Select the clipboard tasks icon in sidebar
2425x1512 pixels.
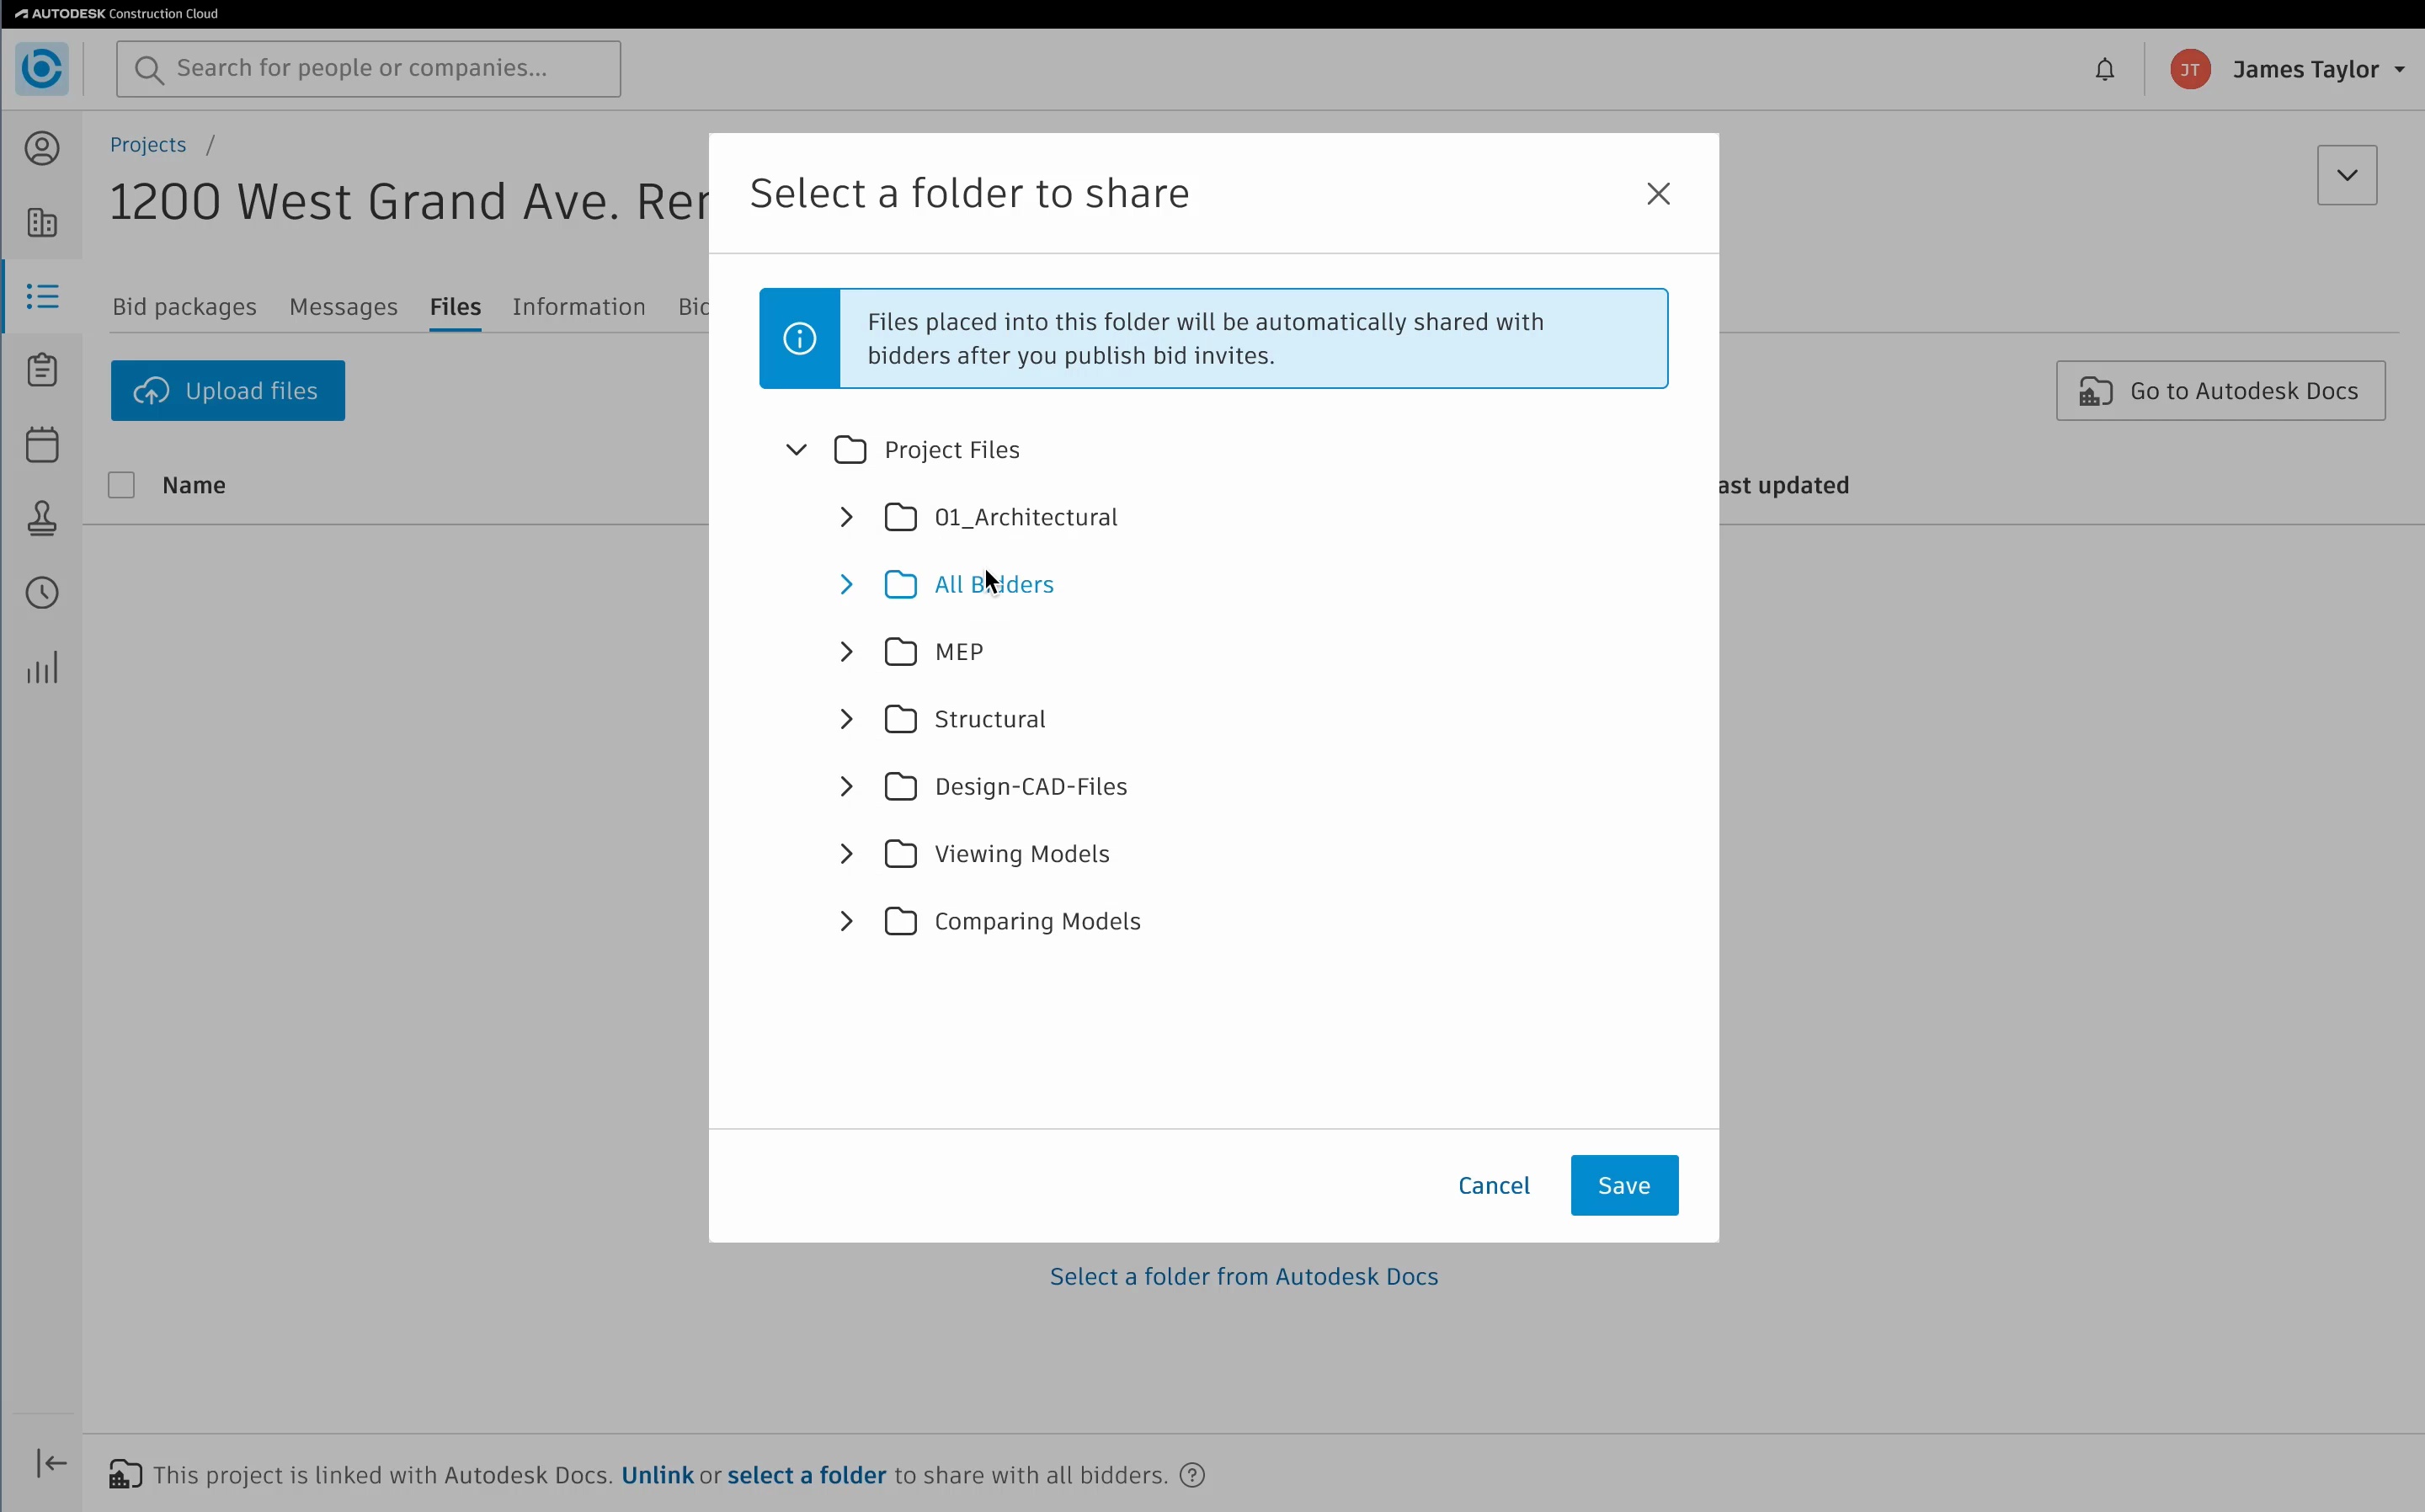41,369
